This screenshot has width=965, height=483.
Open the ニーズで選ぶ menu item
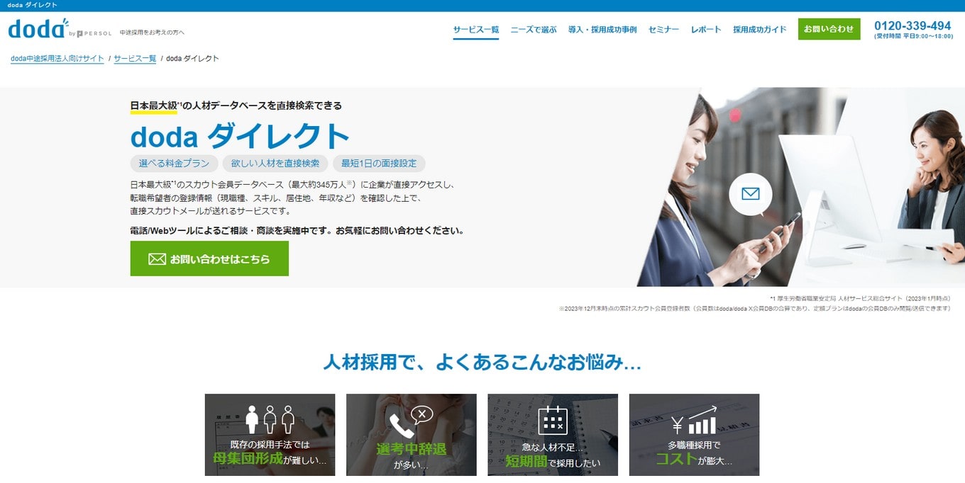[534, 30]
